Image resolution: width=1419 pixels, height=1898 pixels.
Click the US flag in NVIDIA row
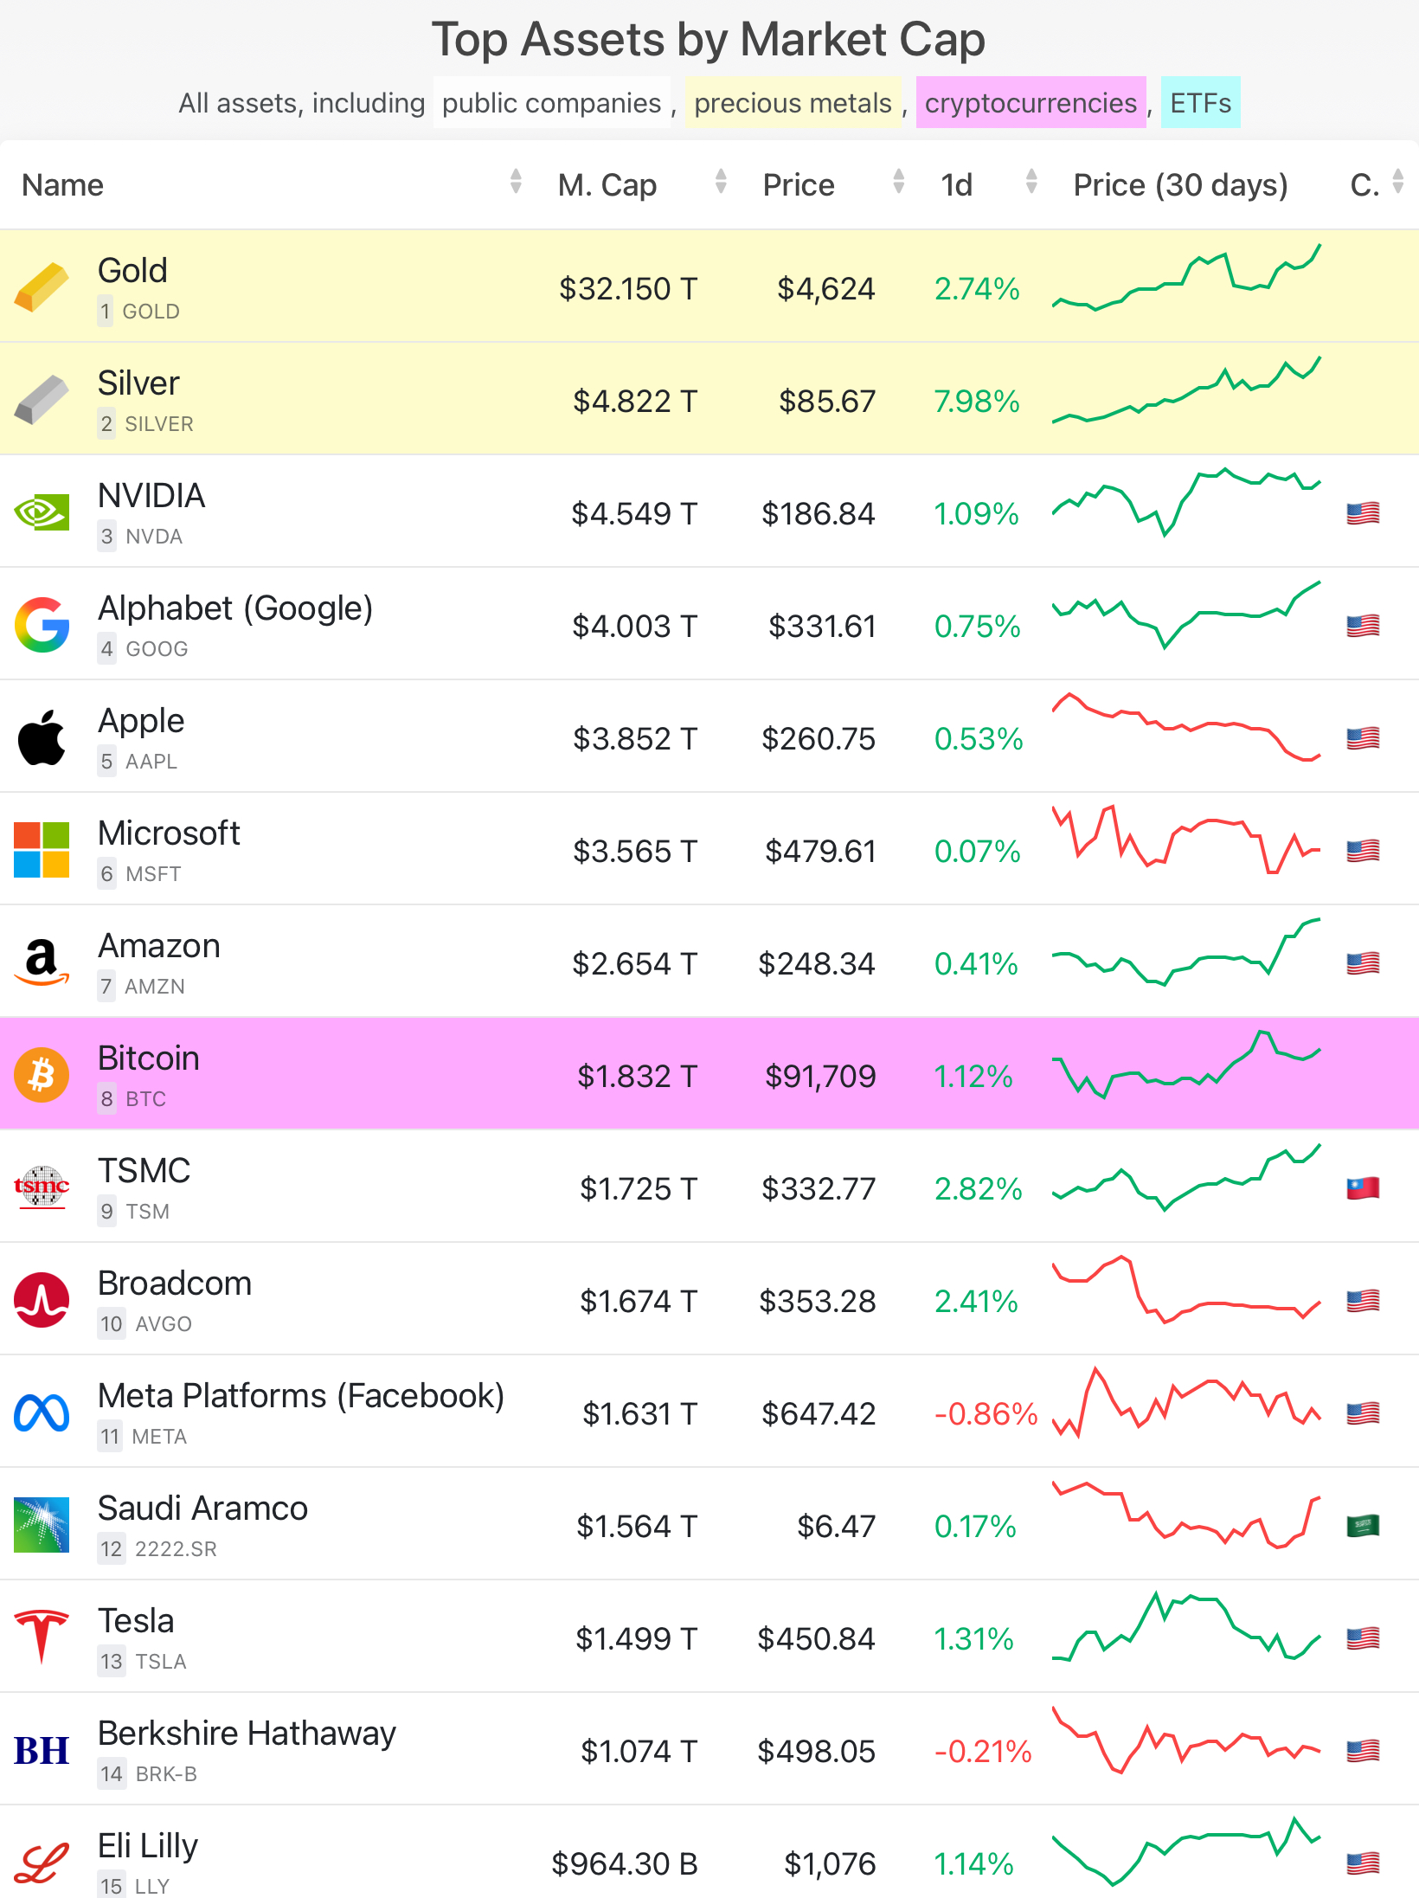point(1363,513)
